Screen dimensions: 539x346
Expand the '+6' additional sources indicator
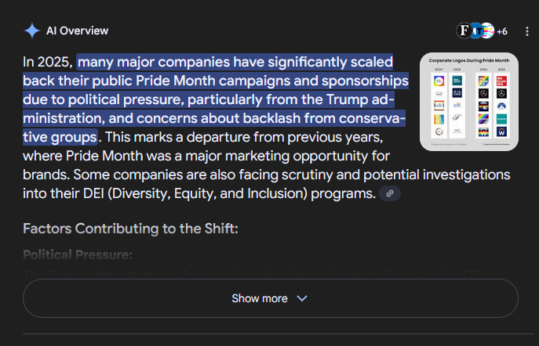point(502,31)
